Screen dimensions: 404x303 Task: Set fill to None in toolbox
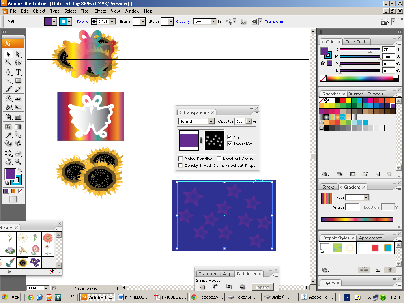(x=20, y=191)
